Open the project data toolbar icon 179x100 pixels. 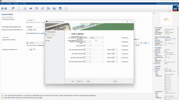[13, 8]
